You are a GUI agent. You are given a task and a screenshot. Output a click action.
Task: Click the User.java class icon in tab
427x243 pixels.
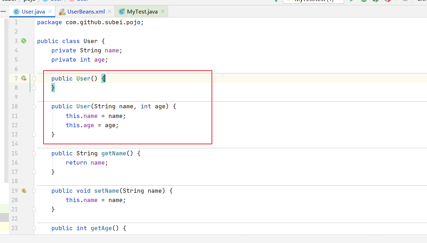[x=16, y=12]
